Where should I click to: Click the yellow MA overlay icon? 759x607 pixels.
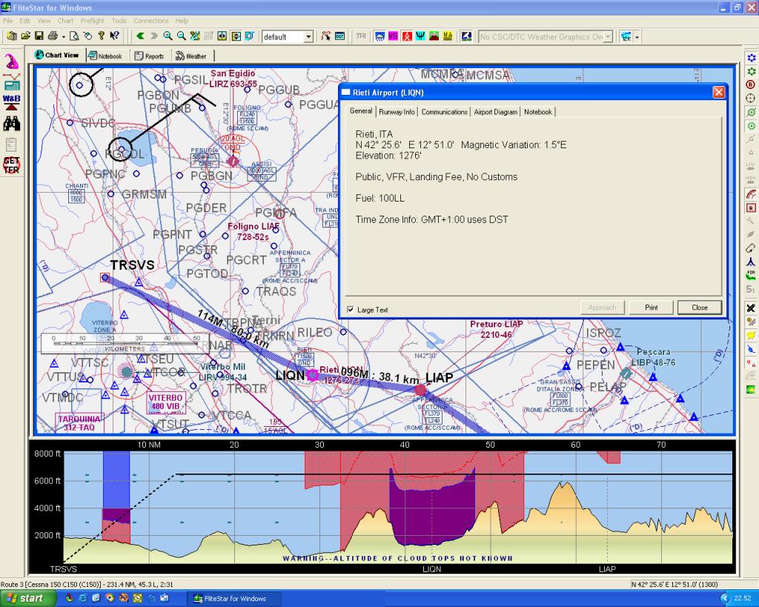[x=448, y=36]
